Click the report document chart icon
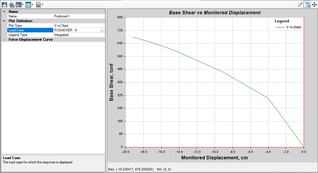Image resolution: width=318 pixels, height=173 pixels. click(x=38, y=5)
